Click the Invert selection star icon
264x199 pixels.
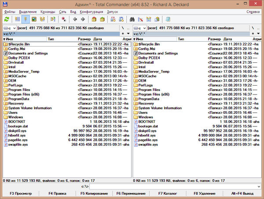tap(64, 19)
